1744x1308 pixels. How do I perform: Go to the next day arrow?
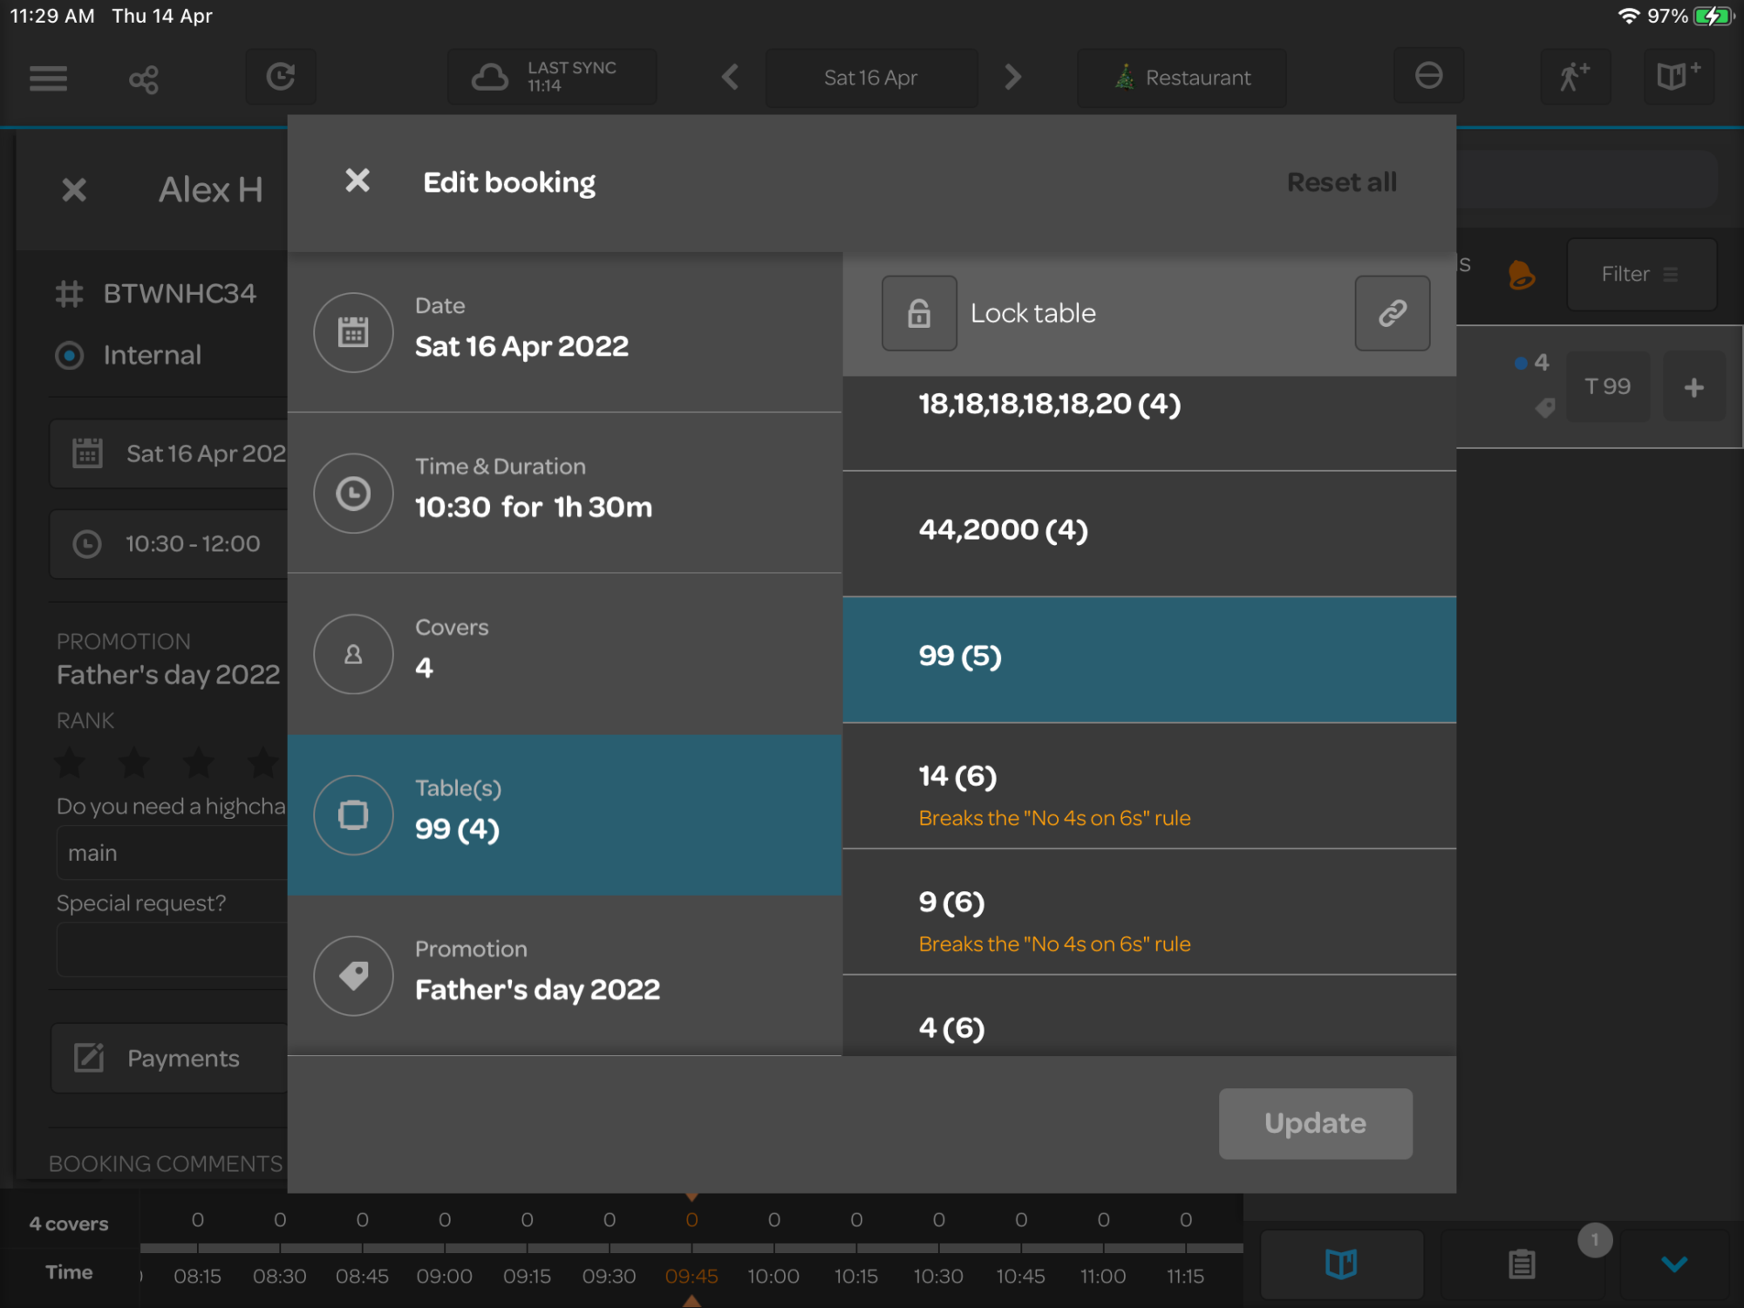click(1012, 78)
